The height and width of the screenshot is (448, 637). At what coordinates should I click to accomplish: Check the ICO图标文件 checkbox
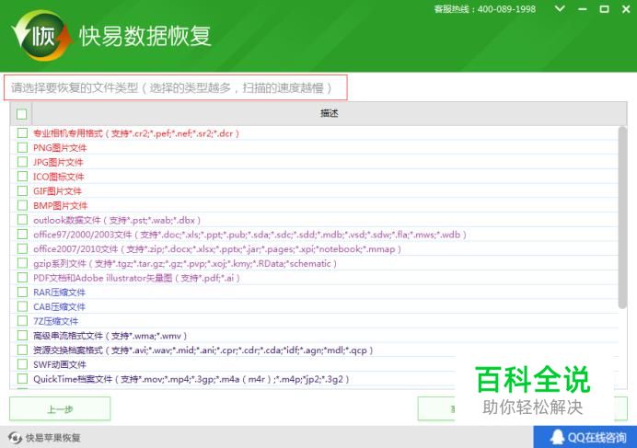click(x=22, y=177)
